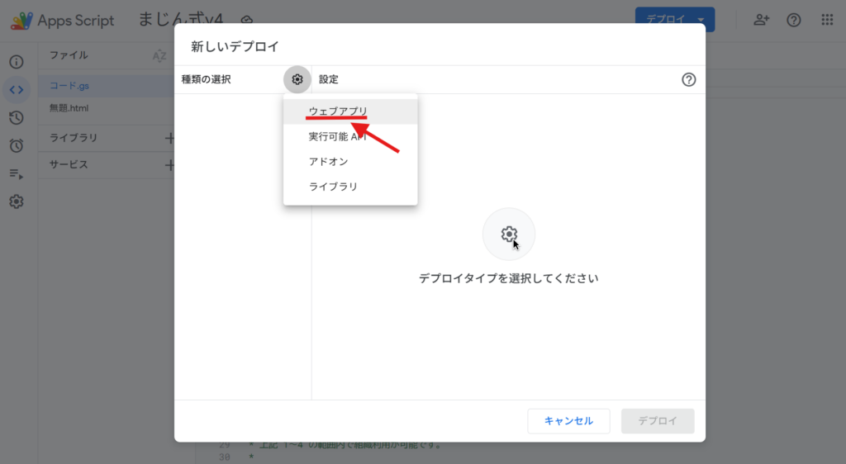Click the share add-person icon

[761, 20]
